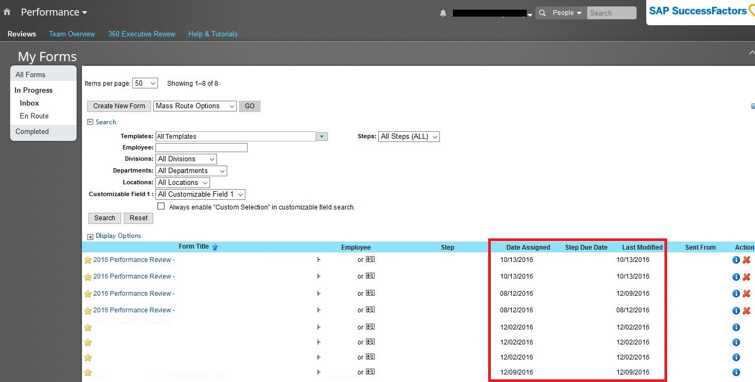
Task: Sort by Step Due Date column header
Action: pyautogui.click(x=586, y=248)
